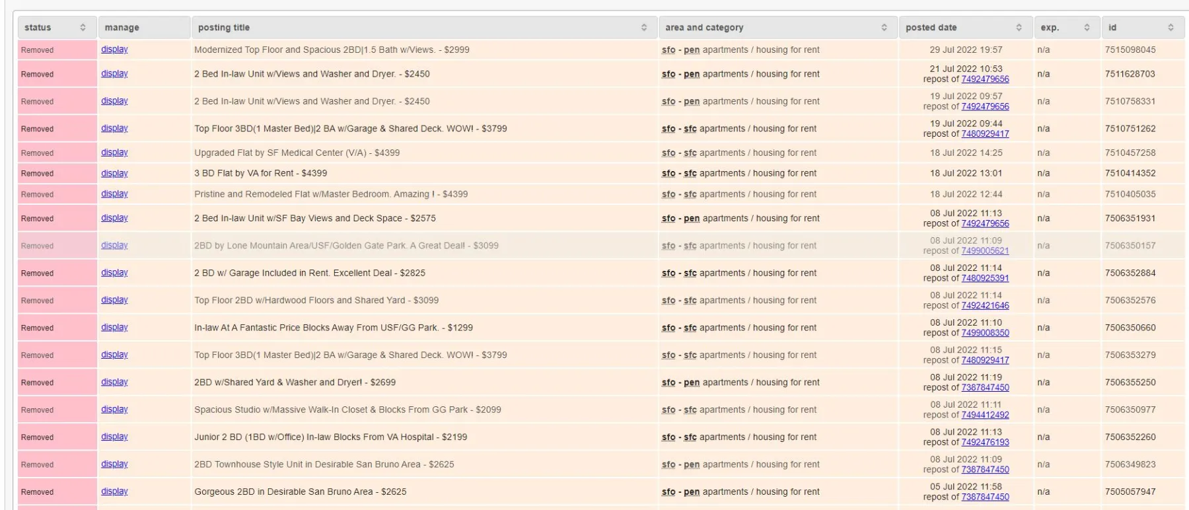1189x510 pixels.
Task: Open repost link 7387847450 in row 7506355250
Action: [985, 388]
